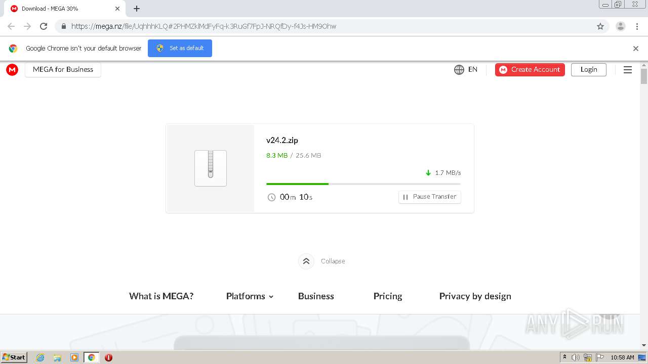
Task: Set Chrome as default browser
Action: pyautogui.click(x=180, y=48)
